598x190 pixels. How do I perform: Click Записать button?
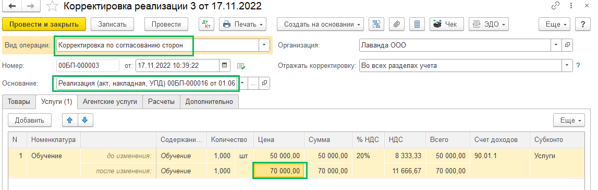click(112, 25)
